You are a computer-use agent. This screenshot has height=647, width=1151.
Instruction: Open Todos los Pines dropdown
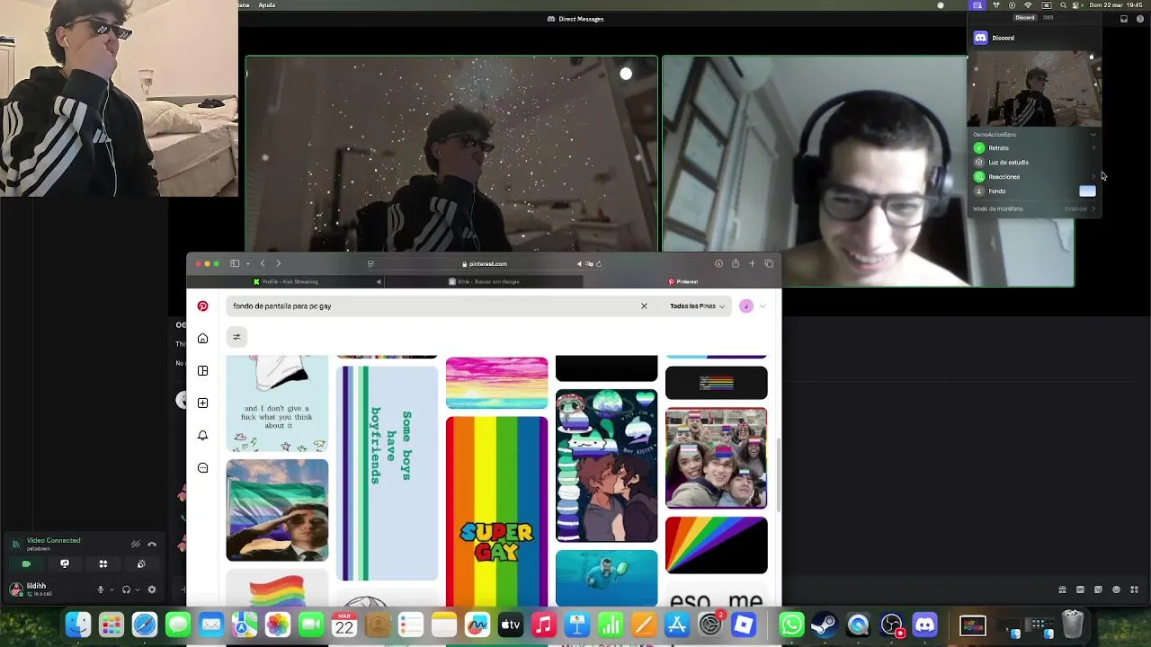pyautogui.click(x=697, y=306)
